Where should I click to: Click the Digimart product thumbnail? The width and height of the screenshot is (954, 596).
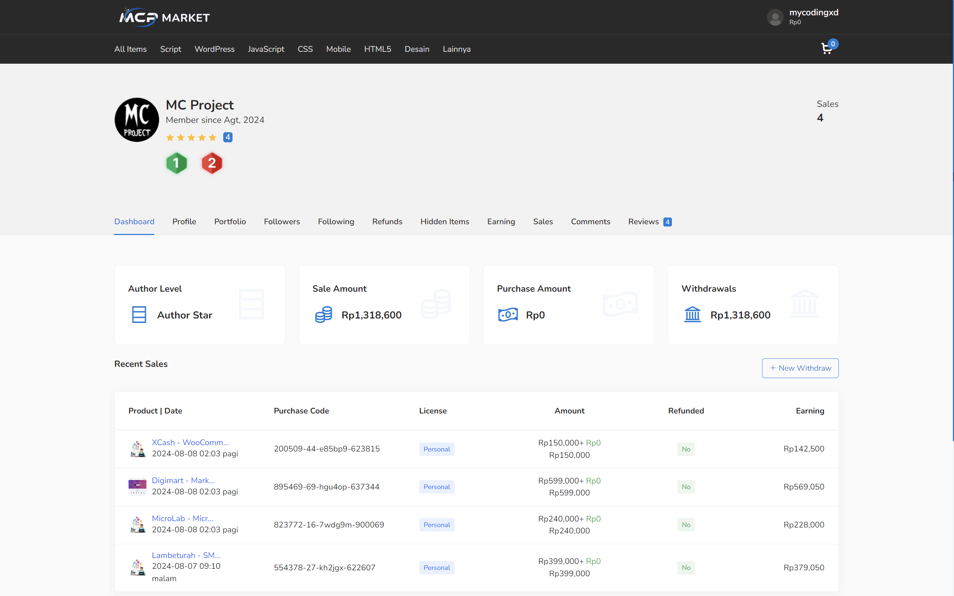tap(137, 486)
